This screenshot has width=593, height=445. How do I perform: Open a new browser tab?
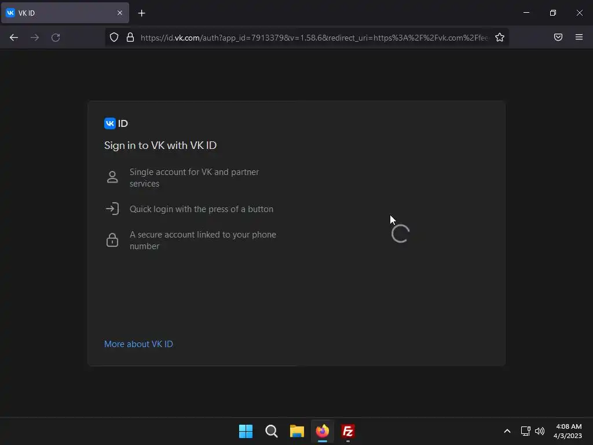141,13
